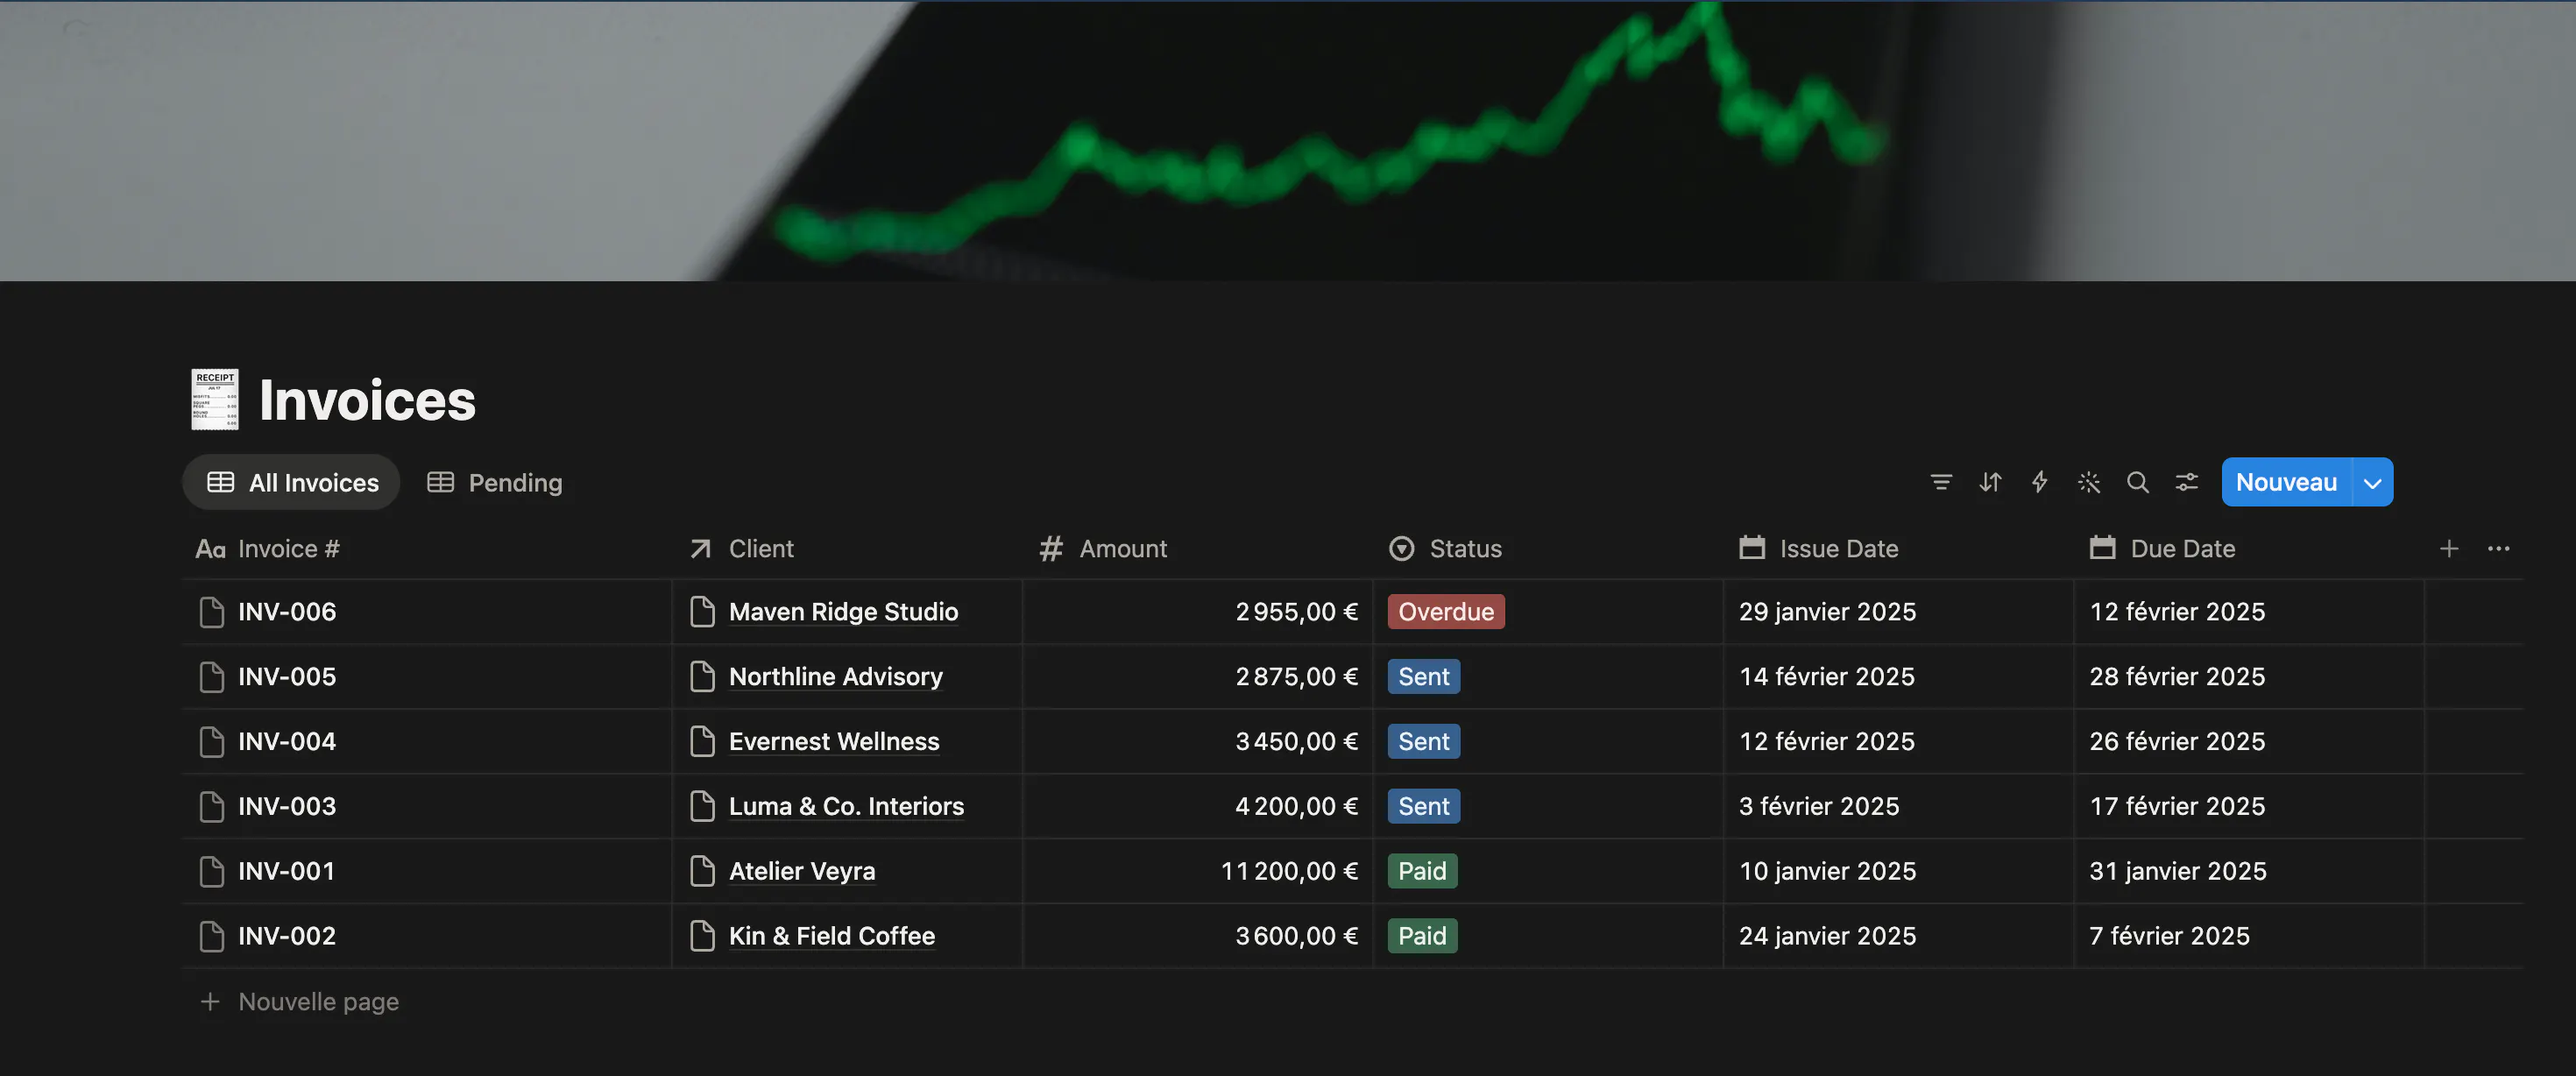This screenshot has height=1076, width=2576.
Task: Click the Nouveau button
Action: (2286, 482)
